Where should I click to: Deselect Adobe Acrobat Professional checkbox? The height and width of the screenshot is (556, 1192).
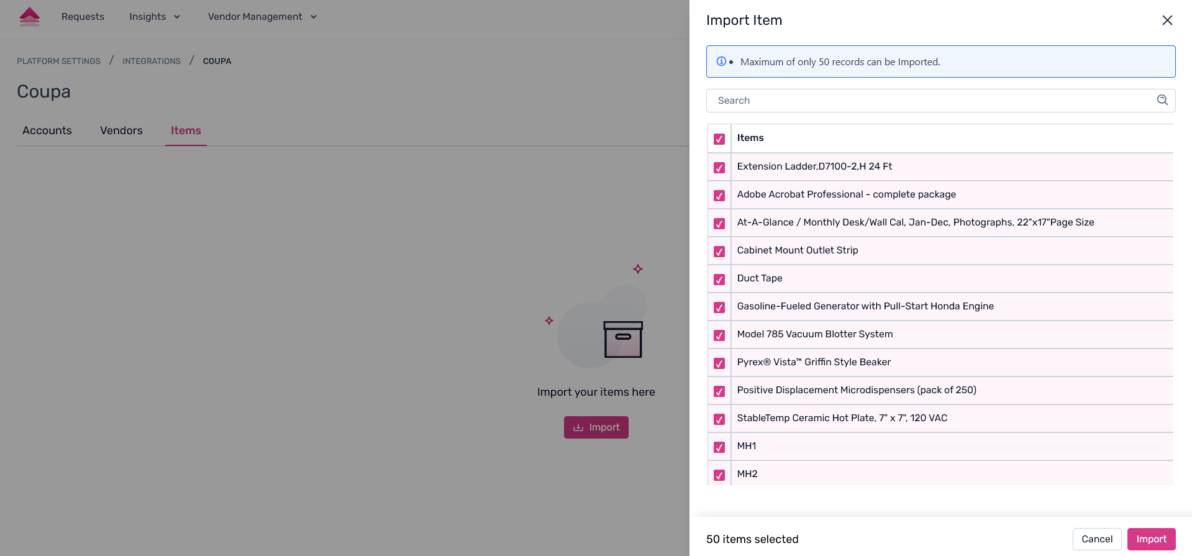click(x=719, y=196)
